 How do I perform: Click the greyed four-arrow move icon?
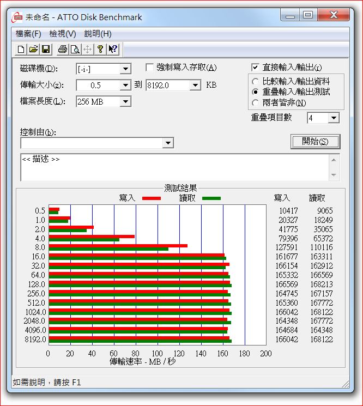[x=88, y=49]
